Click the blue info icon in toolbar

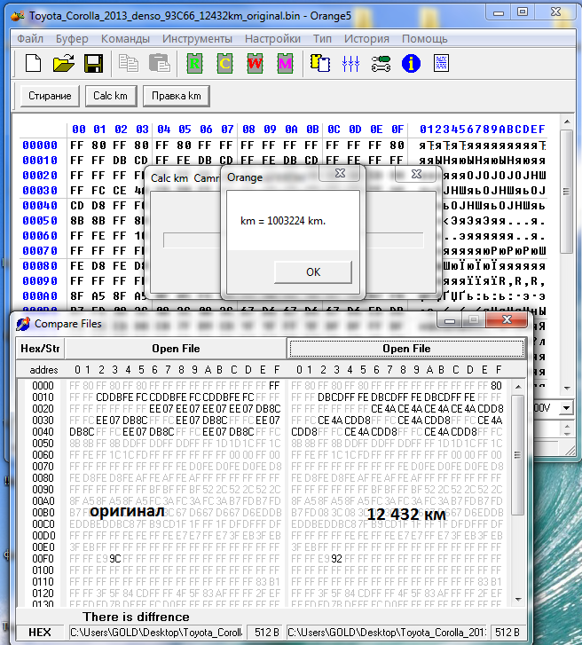(x=411, y=63)
